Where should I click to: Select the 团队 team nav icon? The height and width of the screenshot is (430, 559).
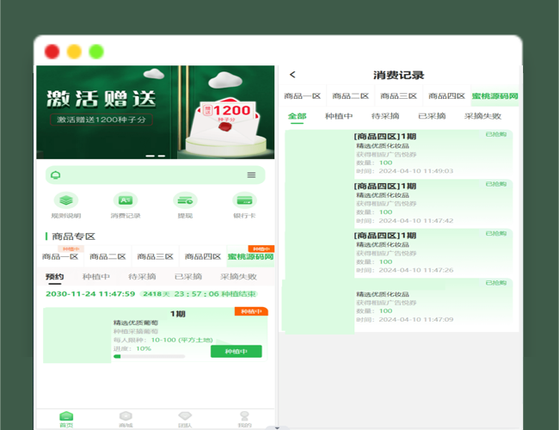185,420
